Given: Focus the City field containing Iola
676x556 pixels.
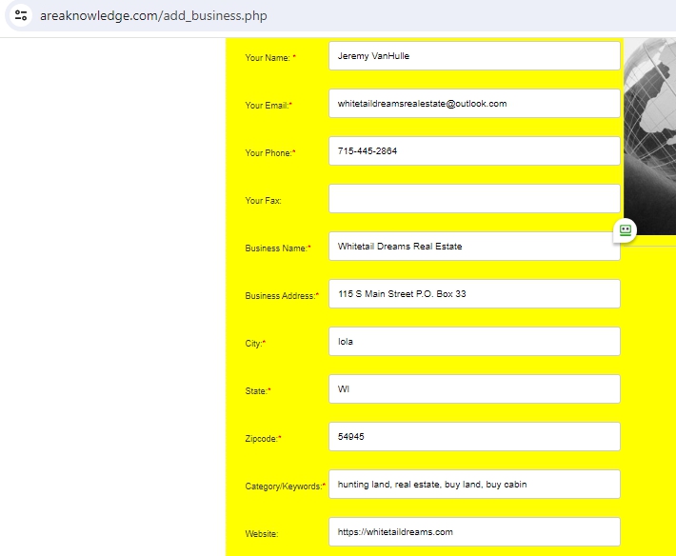Looking at the screenshot, I should [474, 342].
